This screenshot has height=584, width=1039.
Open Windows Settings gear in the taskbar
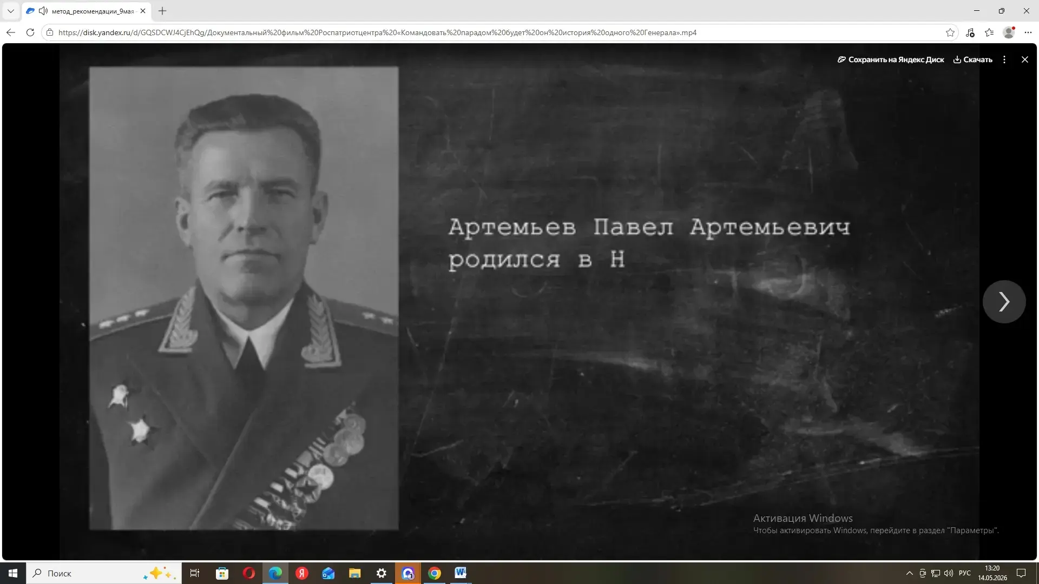pos(382,573)
